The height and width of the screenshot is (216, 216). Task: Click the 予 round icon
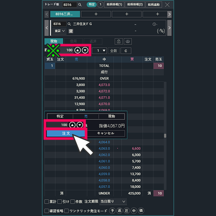click(112, 210)
